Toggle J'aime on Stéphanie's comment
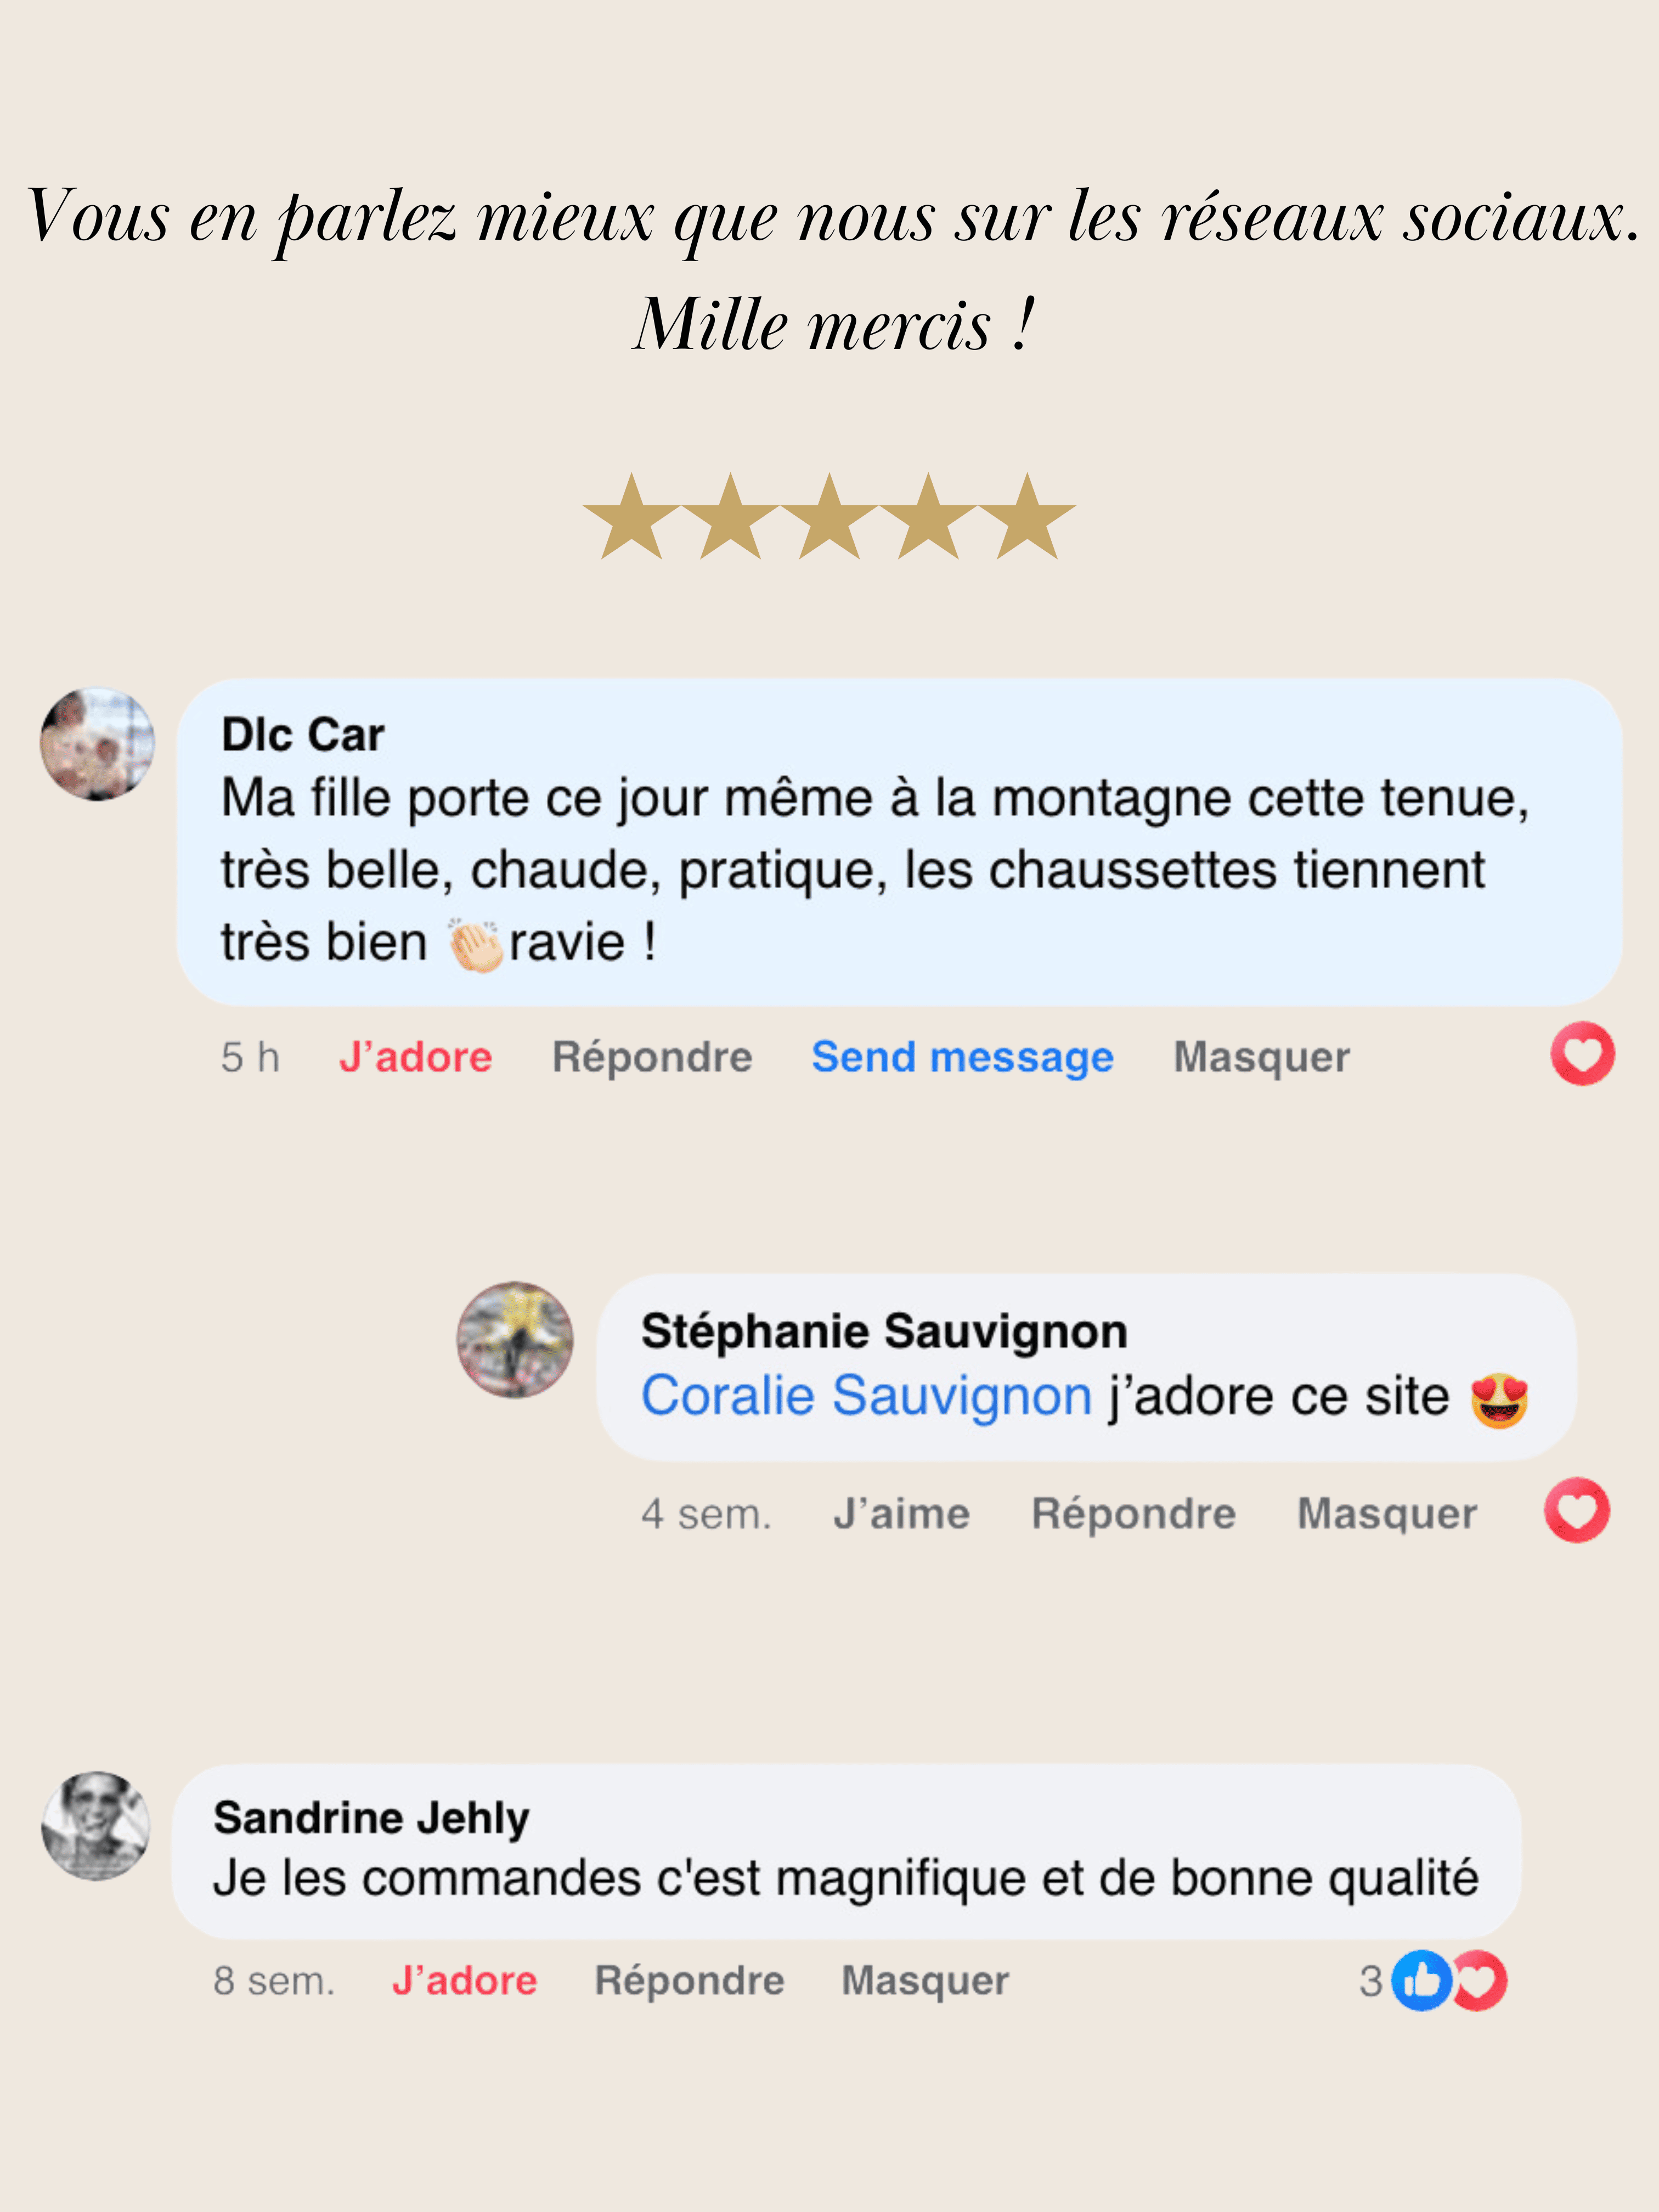The image size is (1659, 2212). 901,1513
